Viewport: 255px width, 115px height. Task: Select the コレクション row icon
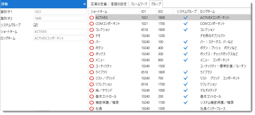(92, 30)
